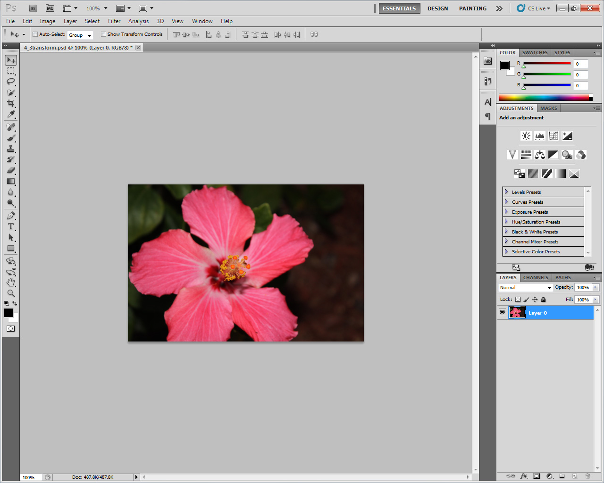This screenshot has width=604, height=483.
Task: Select the Spot Healing Brush tool
Action: click(x=11, y=127)
